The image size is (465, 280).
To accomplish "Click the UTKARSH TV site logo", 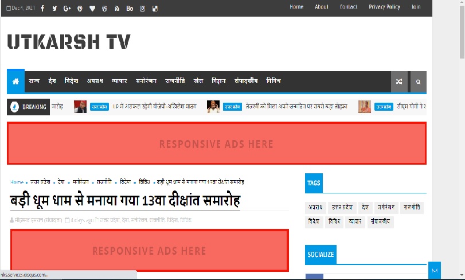I will tap(69, 42).
